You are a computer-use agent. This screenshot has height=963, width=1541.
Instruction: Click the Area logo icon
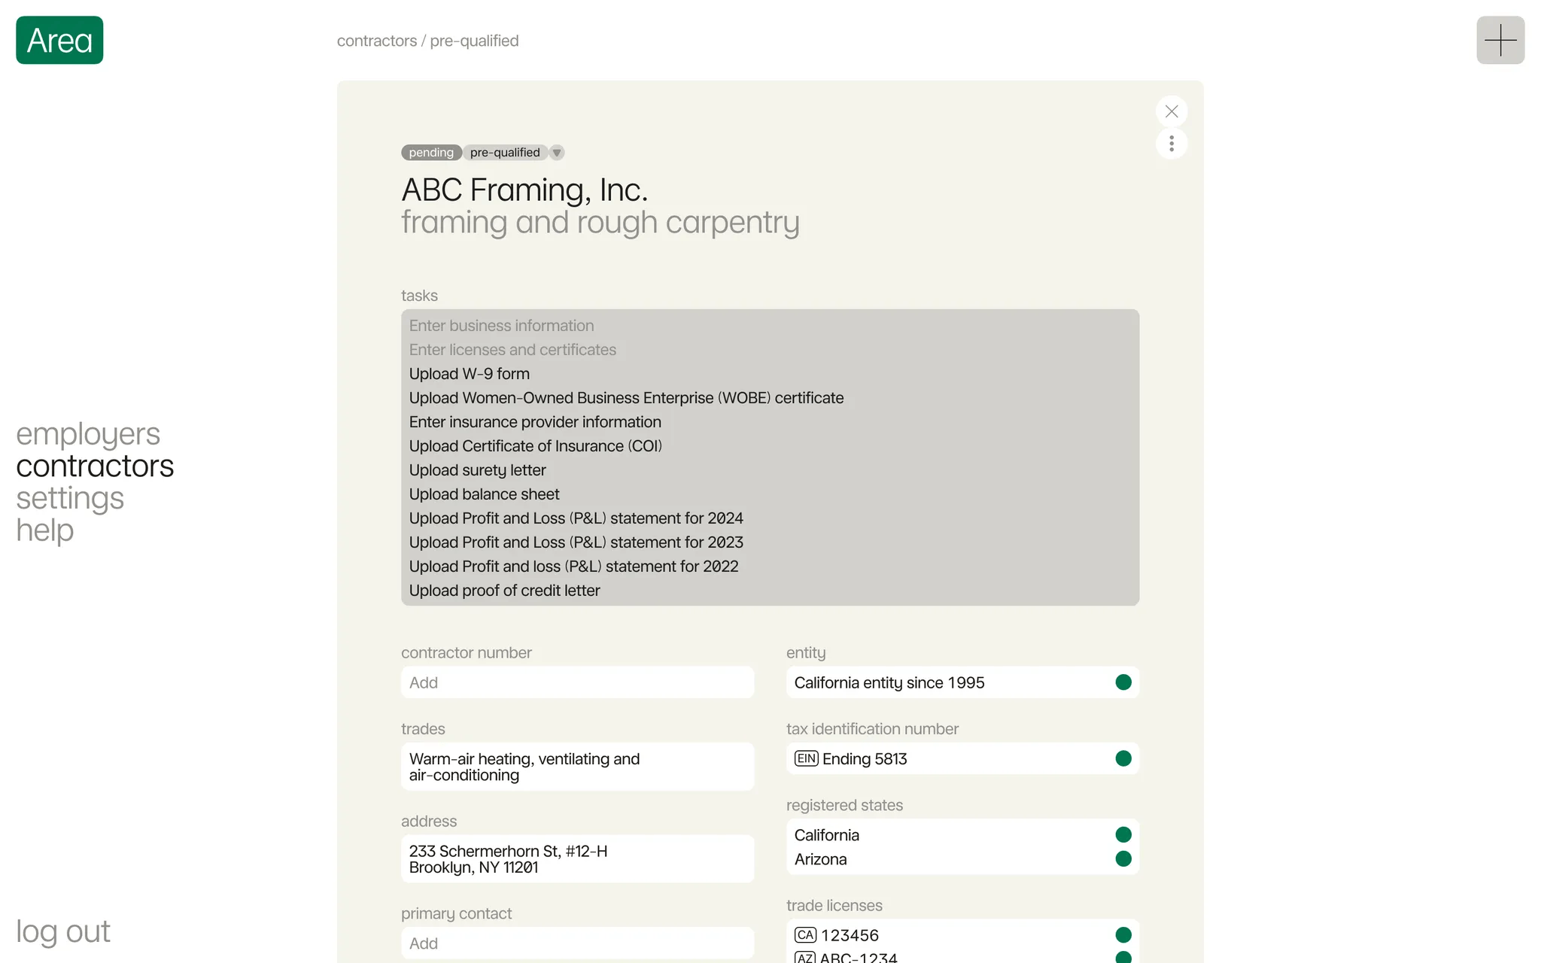(59, 40)
